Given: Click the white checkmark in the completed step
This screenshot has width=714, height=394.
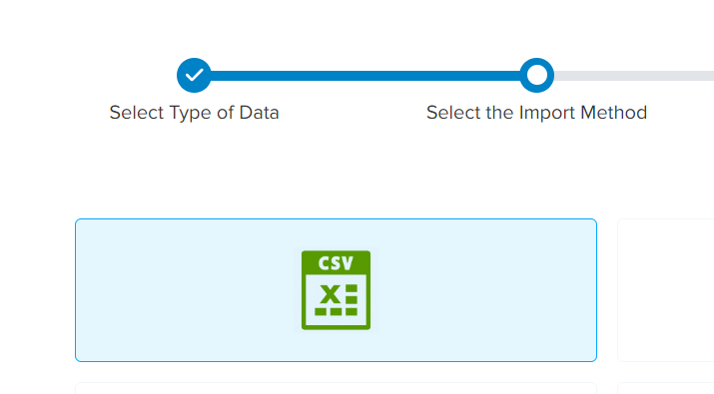Looking at the screenshot, I should click(194, 75).
